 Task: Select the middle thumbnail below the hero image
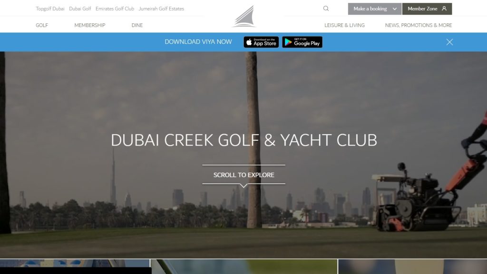[x=244, y=266]
